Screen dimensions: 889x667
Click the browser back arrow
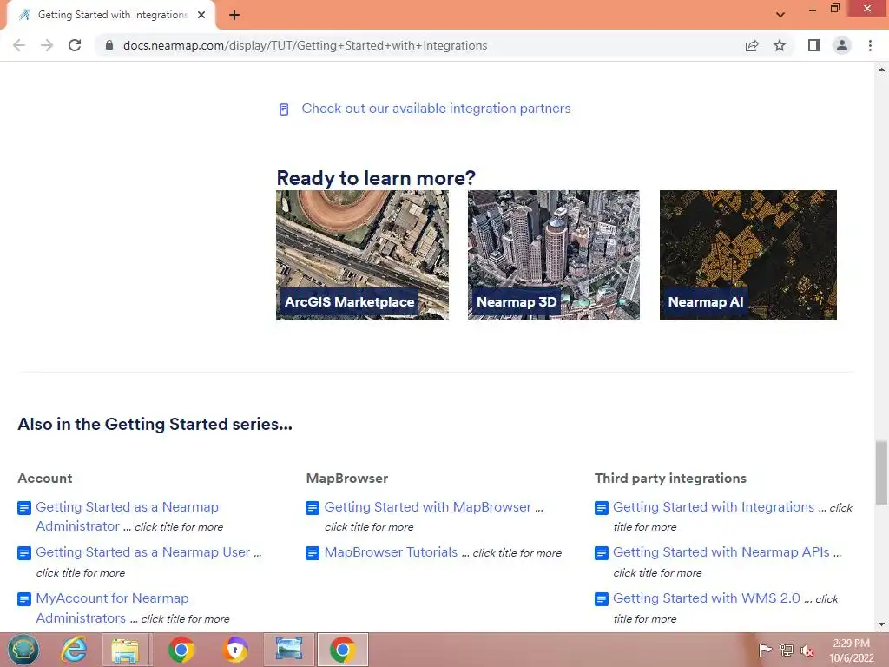tap(19, 45)
